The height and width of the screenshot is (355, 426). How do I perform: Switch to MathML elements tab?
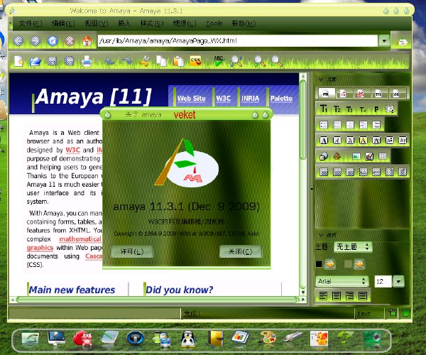(x=343, y=94)
